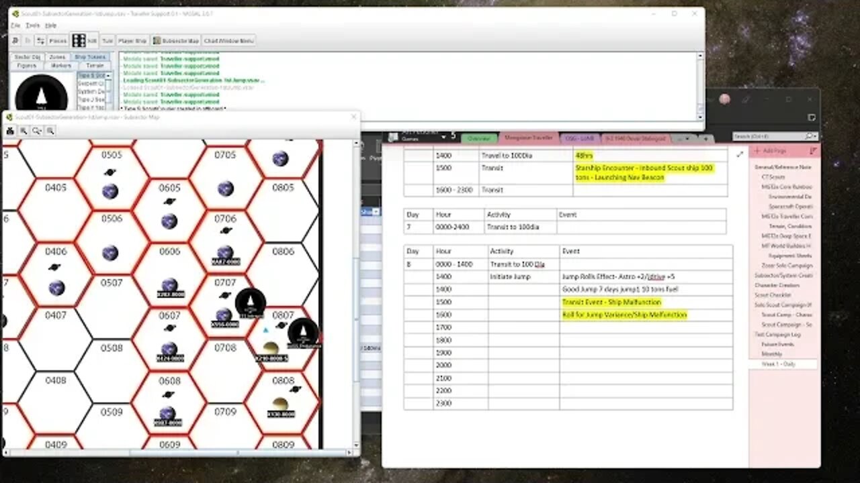This screenshot has width=860, height=483.
Task: Click the Transit Event - Ship Malfunction cell
Action: (646, 302)
